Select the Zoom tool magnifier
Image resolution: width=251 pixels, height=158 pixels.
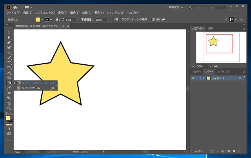pyautogui.click(x=9, y=108)
